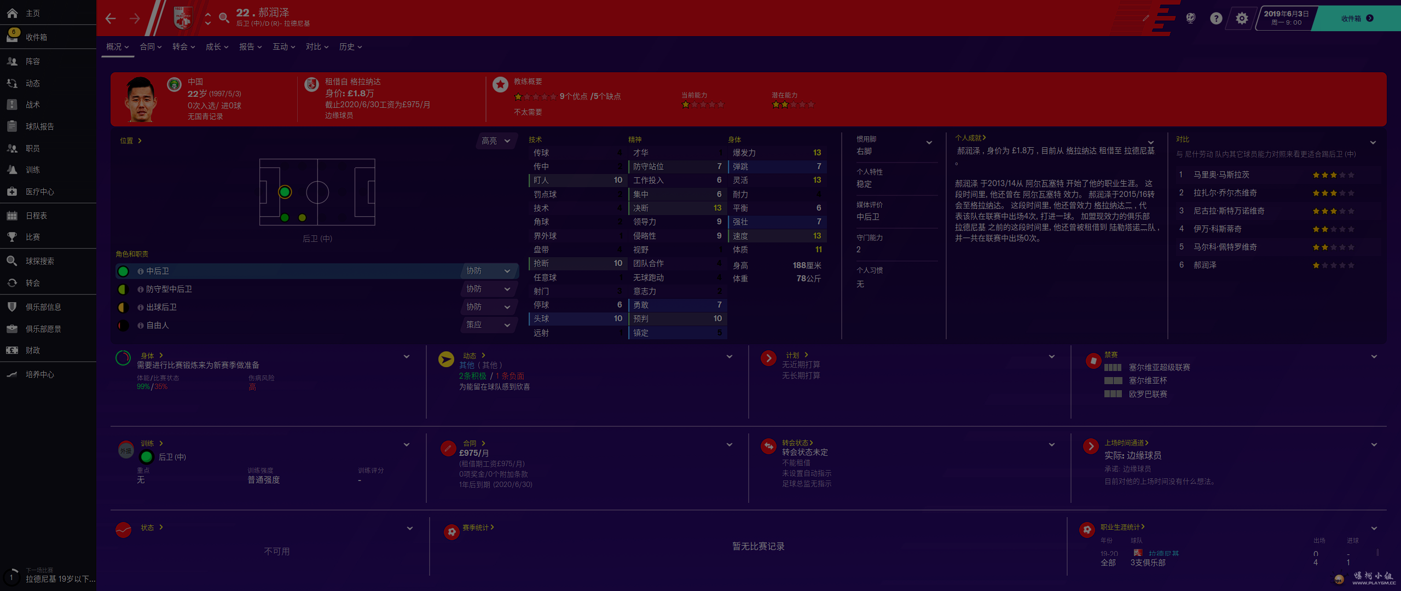
Task: Use the player up/down stepper arrows
Action: pos(207,19)
